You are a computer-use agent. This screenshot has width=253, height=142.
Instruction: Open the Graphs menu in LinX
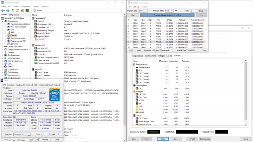pyautogui.click(x=144, y=7)
